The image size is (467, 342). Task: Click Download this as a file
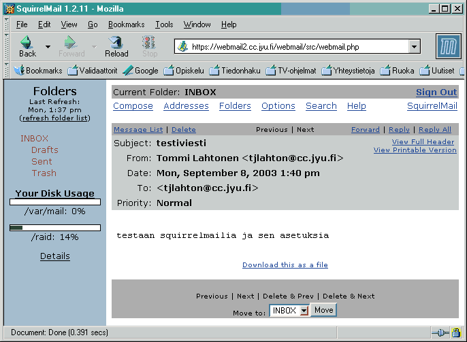click(x=285, y=264)
